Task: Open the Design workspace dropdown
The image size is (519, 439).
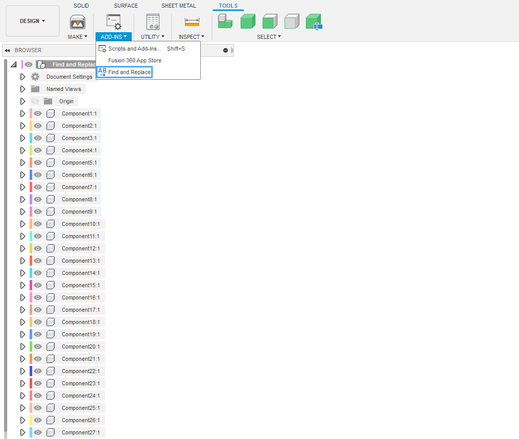Action: click(x=33, y=21)
